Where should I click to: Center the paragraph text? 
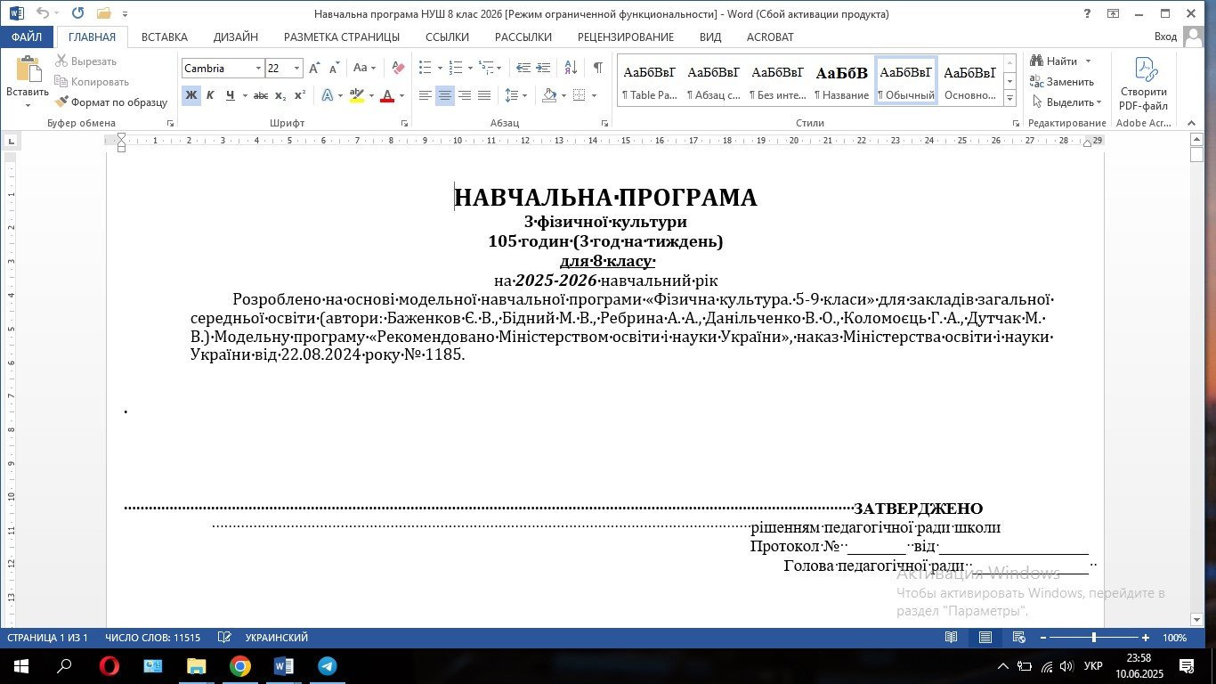(x=445, y=95)
